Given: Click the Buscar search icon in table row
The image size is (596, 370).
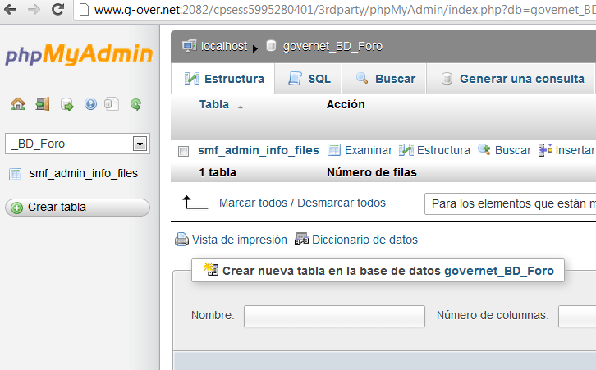Looking at the screenshot, I should [x=484, y=149].
